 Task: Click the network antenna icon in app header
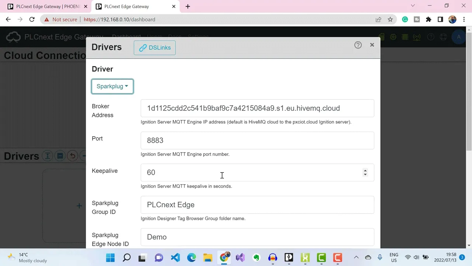[417, 37]
